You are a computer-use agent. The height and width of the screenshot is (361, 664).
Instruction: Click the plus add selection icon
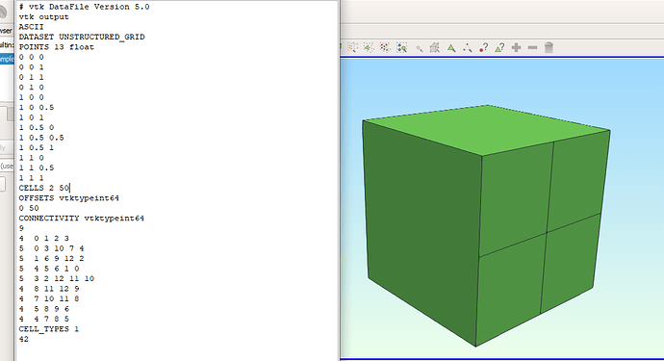pyautogui.click(x=516, y=47)
